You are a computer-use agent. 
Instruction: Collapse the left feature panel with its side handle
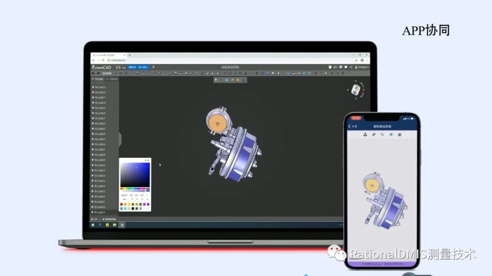[x=120, y=139]
